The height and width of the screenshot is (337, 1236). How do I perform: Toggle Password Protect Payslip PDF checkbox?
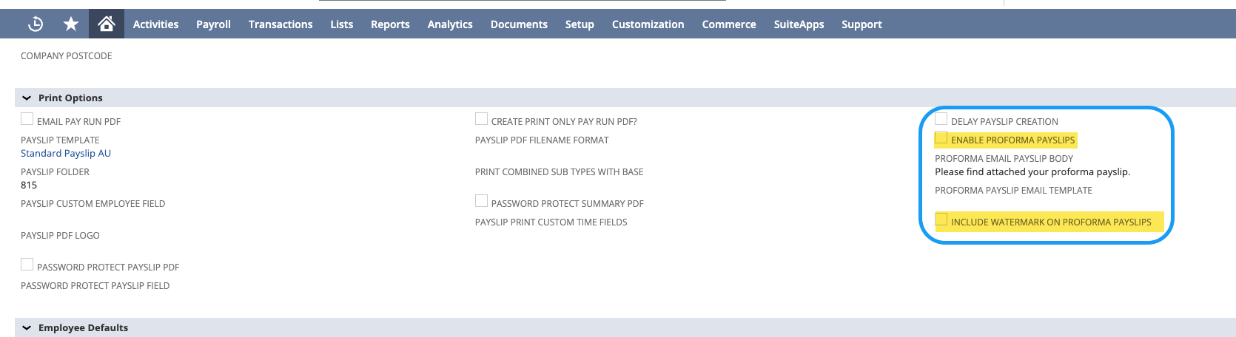pyautogui.click(x=27, y=265)
